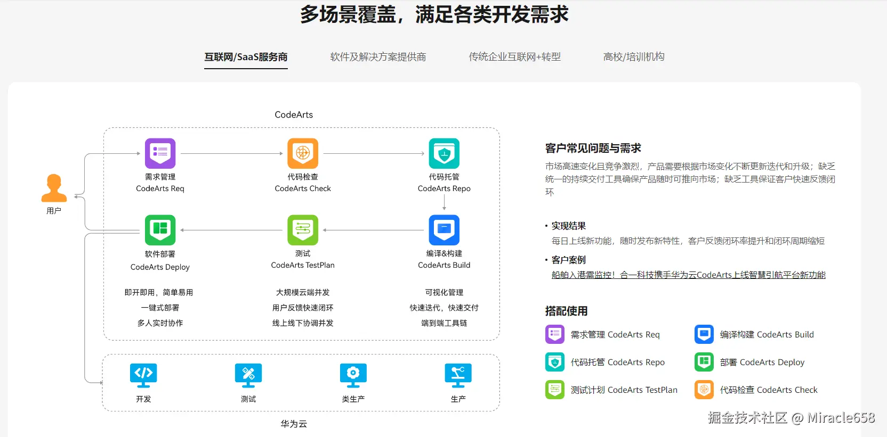Click the 大规模云端并发 text
887x437 pixels.
point(303,292)
